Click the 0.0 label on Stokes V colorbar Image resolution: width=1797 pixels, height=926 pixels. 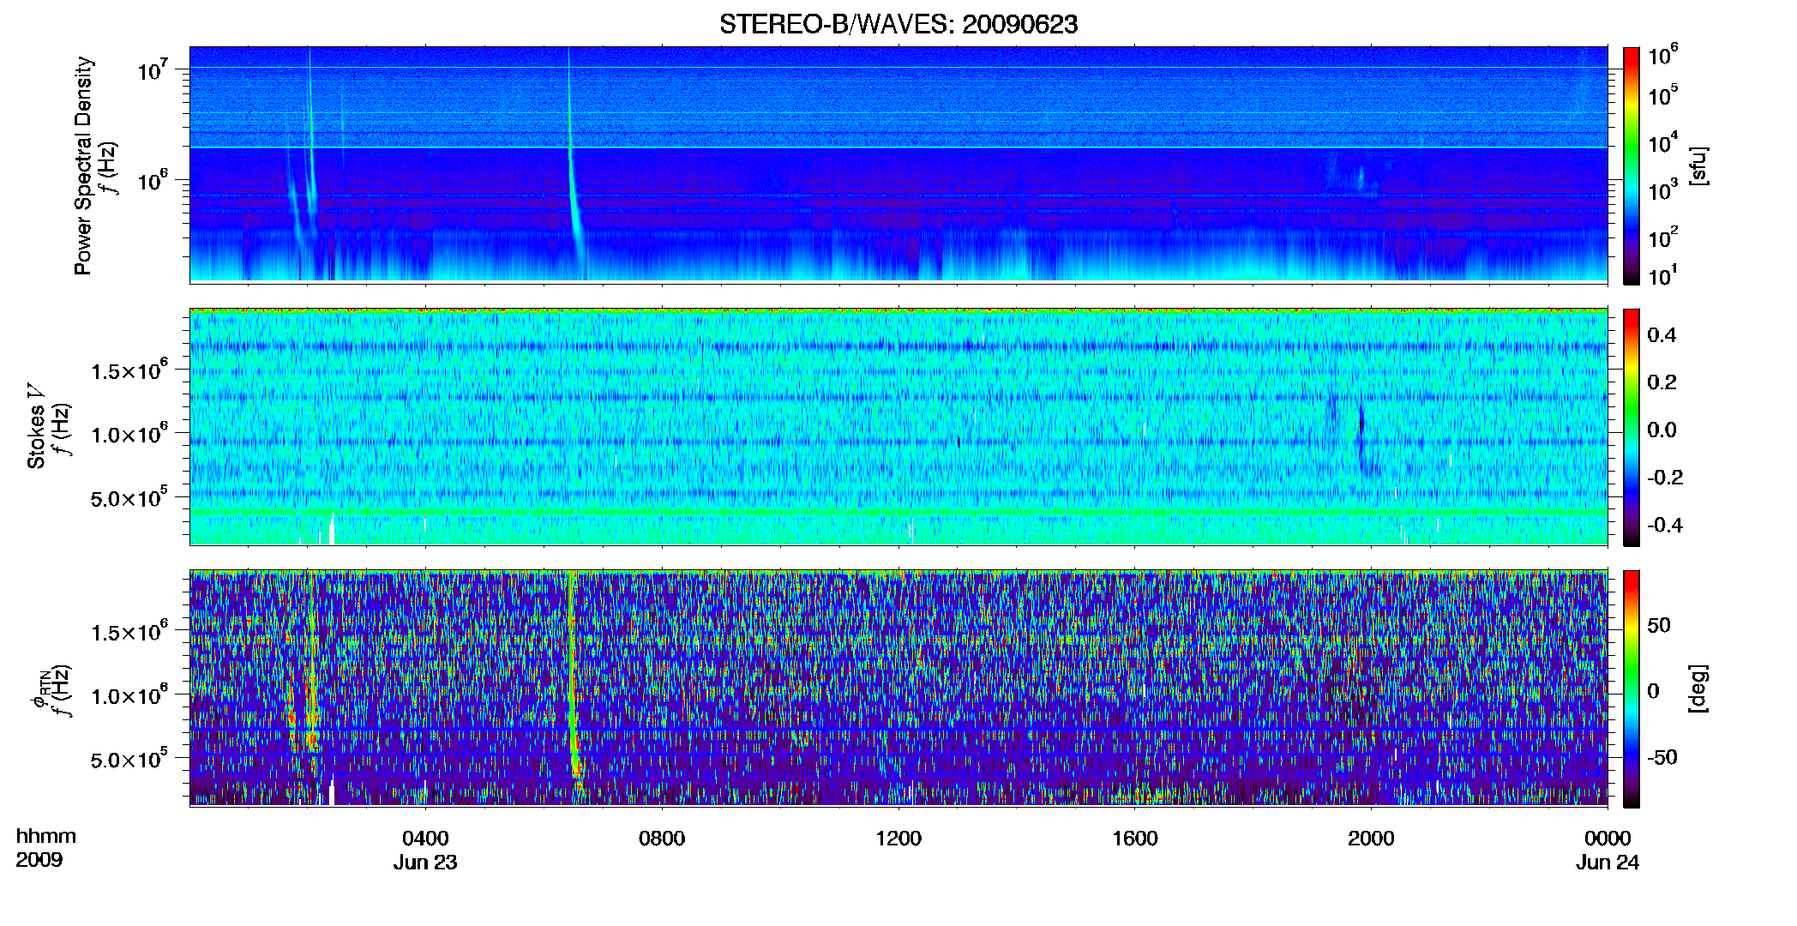click(1662, 430)
